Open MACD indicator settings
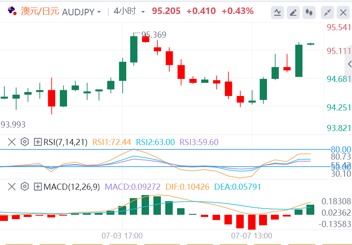 (25, 187)
